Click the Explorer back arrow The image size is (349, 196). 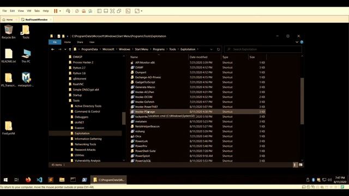[53, 50]
